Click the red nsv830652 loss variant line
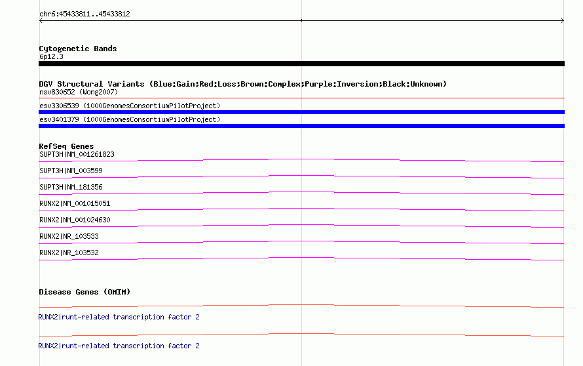The height and width of the screenshot is (366, 583). click(x=301, y=98)
